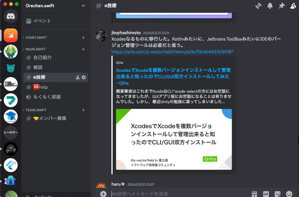The height and width of the screenshot is (197, 299).
Task: Open the Qiita article preview image
Action: tap(174, 139)
